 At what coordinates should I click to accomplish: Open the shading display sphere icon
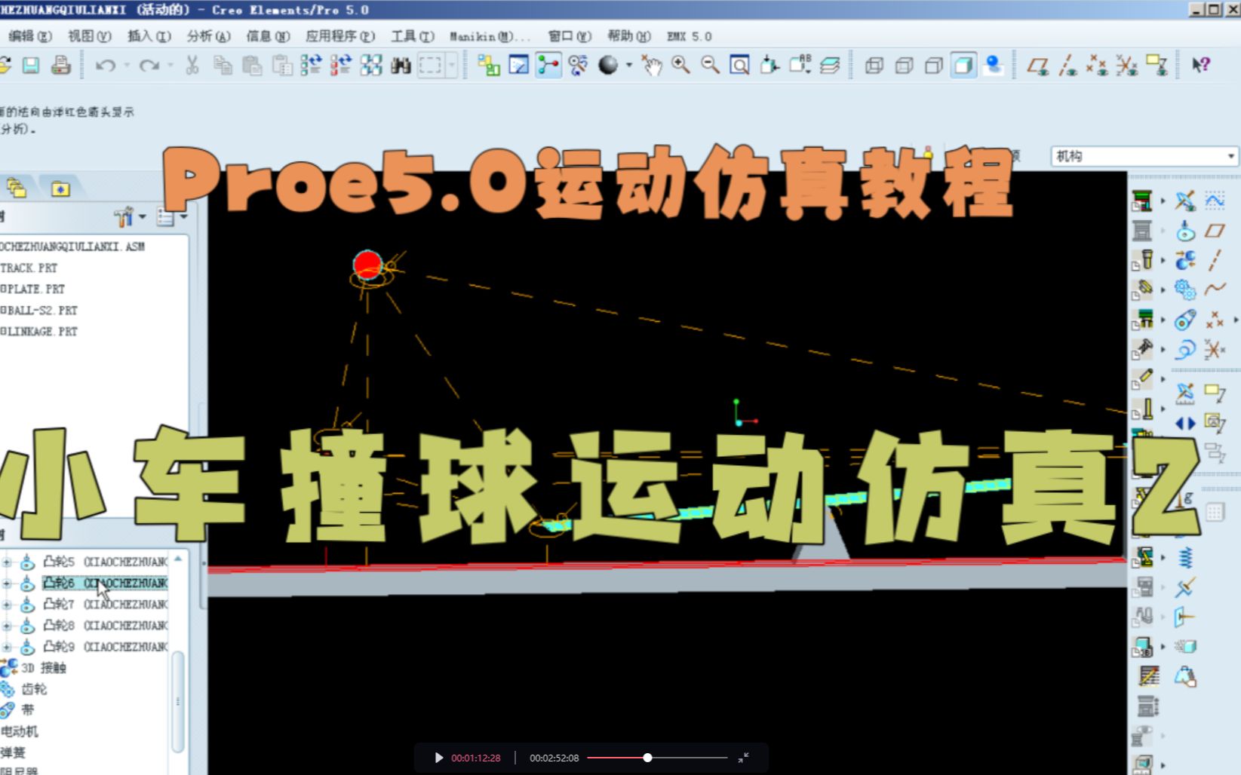(x=607, y=65)
